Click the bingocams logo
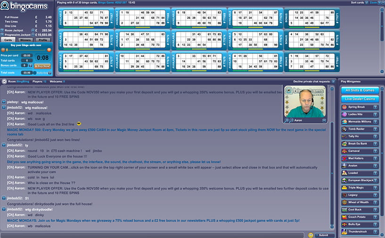385x238 pixels. [x=24, y=6]
